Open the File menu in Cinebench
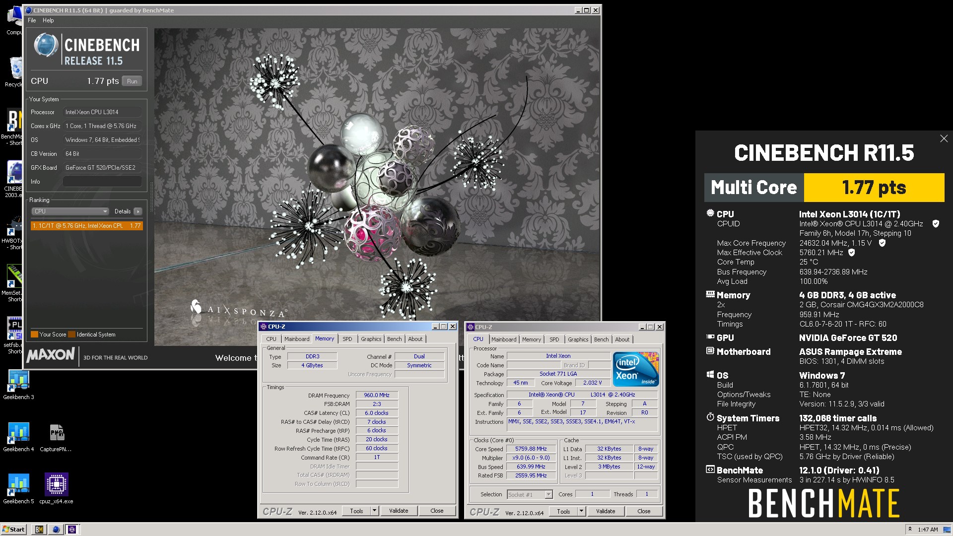953x536 pixels. point(32,20)
